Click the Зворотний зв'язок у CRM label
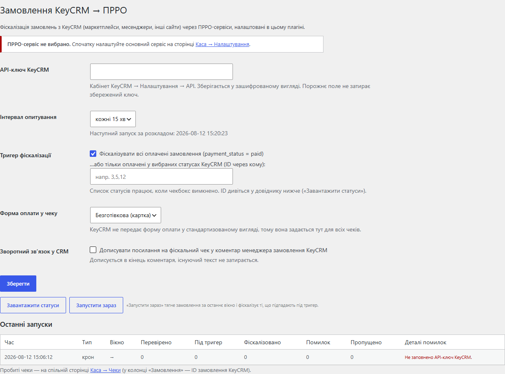The height and width of the screenshot is (374, 505). click(x=34, y=251)
